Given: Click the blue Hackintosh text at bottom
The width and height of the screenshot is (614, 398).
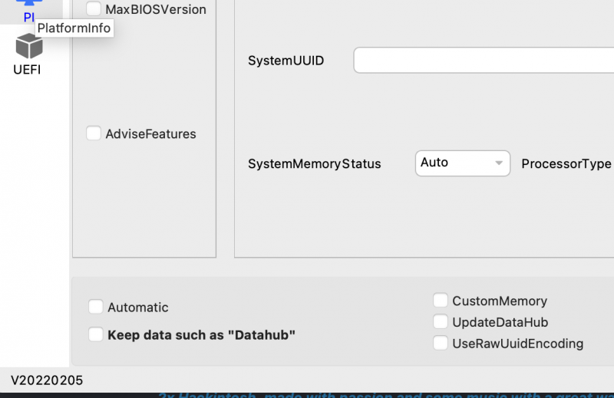Looking at the screenshot, I should click(384, 395).
